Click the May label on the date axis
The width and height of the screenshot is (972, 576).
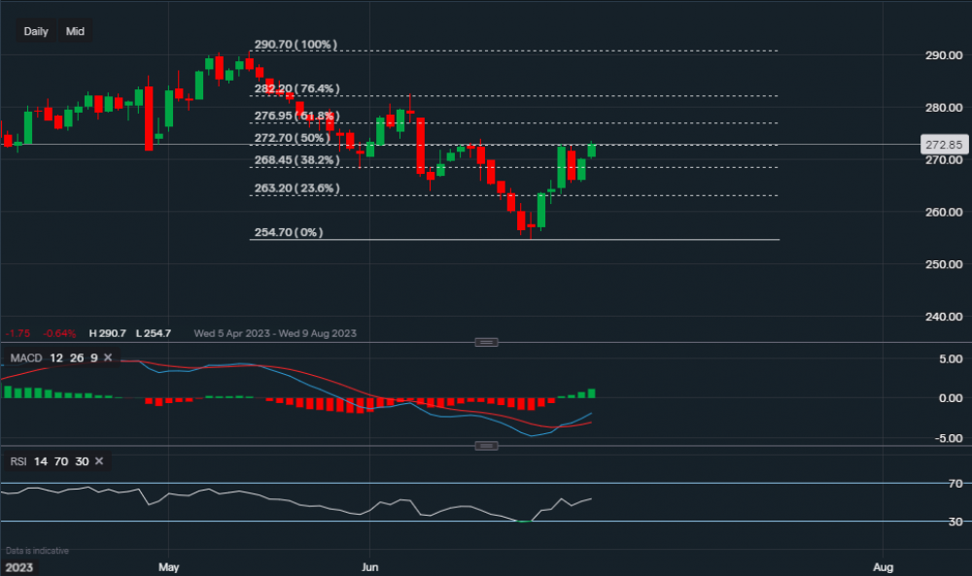(x=169, y=565)
